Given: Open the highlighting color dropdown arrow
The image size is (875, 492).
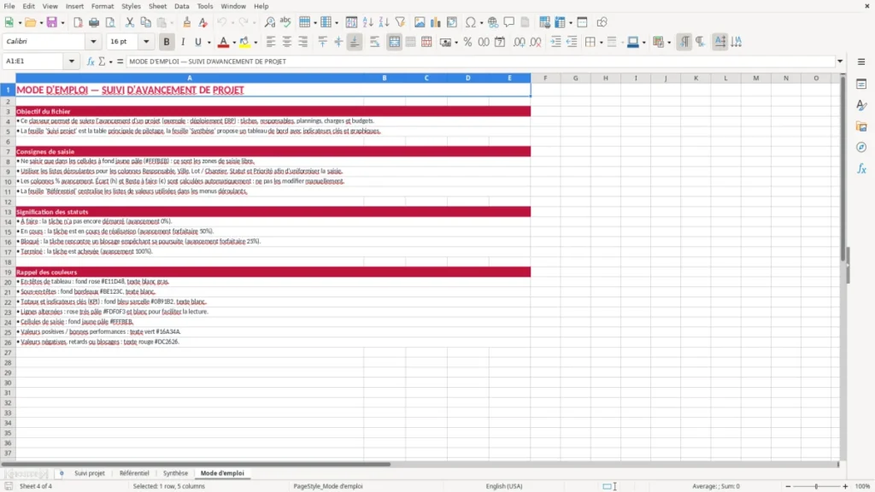Looking at the screenshot, I should pos(255,43).
